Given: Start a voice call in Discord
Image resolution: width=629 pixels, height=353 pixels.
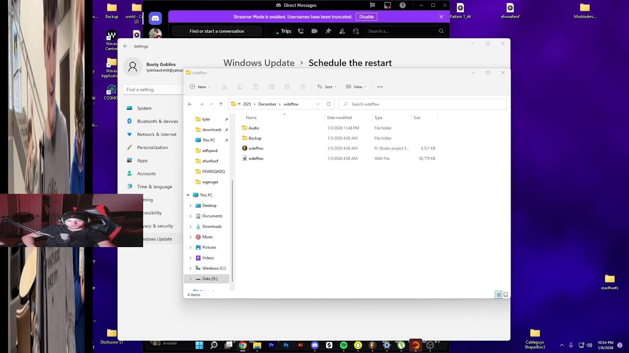Looking at the screenshot, I should (301, 31).
